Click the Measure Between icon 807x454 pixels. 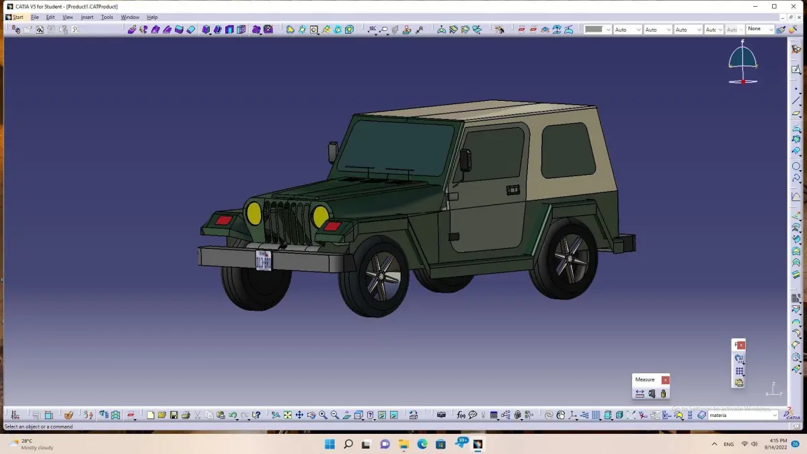pyautogui.click(x=640, y=393)
